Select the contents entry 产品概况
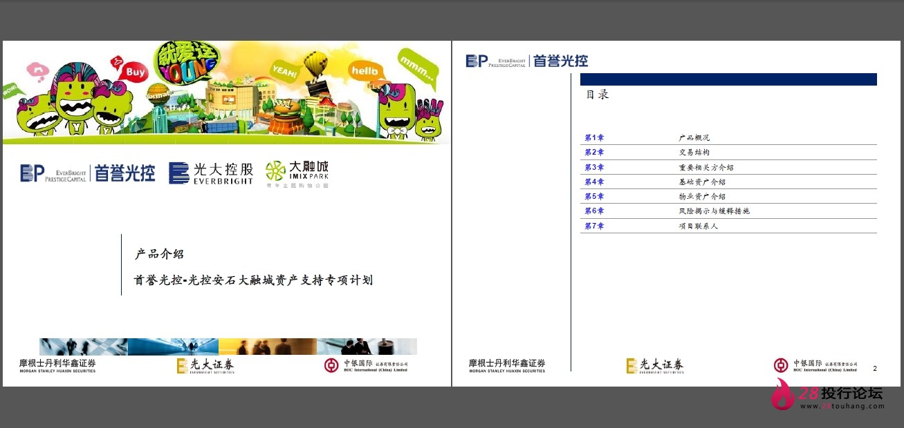Screen dimensions: 904x428 point(694,138)
